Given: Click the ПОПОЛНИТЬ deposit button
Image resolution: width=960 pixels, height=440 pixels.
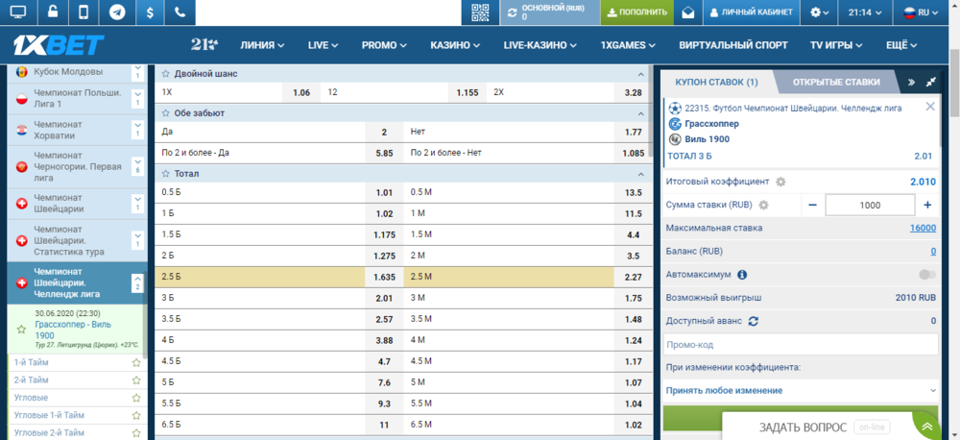Looking at the screenshot, I should tap(636, 12).
